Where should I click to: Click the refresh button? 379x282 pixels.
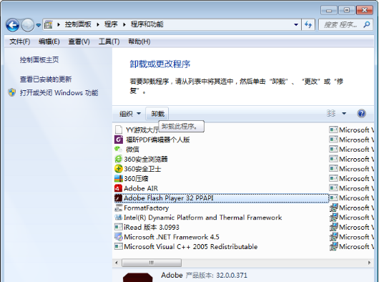(x=308, y=24)
